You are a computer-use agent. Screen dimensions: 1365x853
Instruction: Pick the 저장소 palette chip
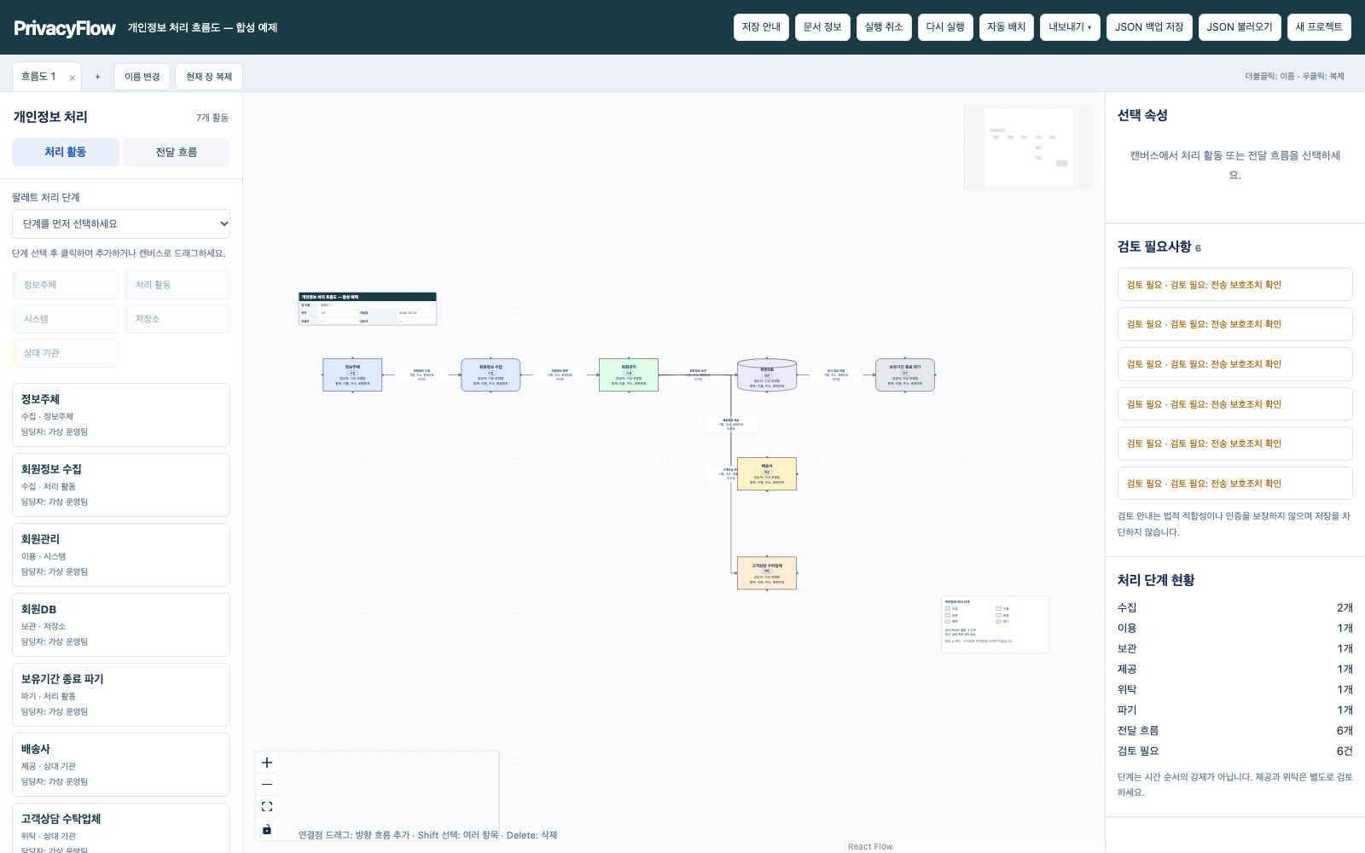[177, 319]
